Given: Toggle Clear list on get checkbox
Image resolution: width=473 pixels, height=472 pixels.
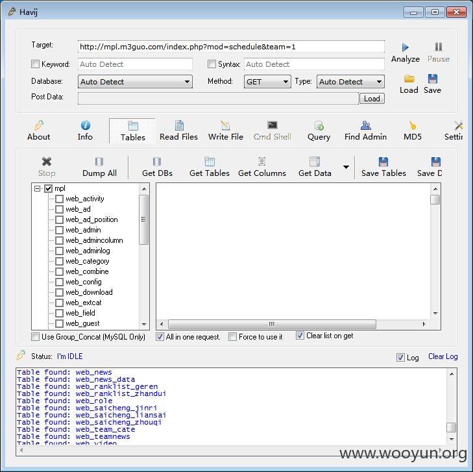Looking at the screenshot, I should click(x=300, y=335).
